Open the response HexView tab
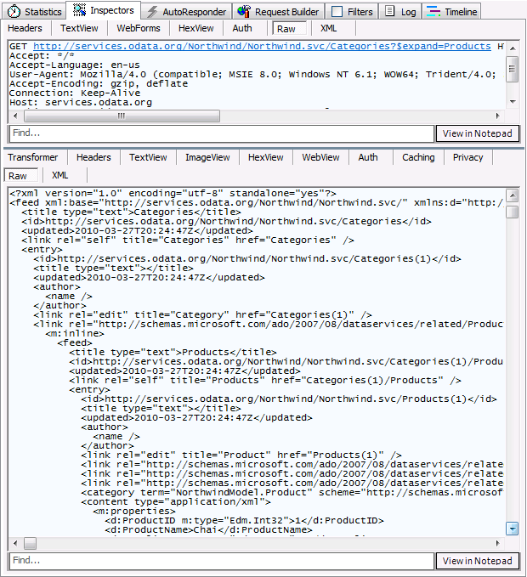Image resolution: width=527 pixels, height=577 pixels. pyautogui.click(x=266, y=157)
